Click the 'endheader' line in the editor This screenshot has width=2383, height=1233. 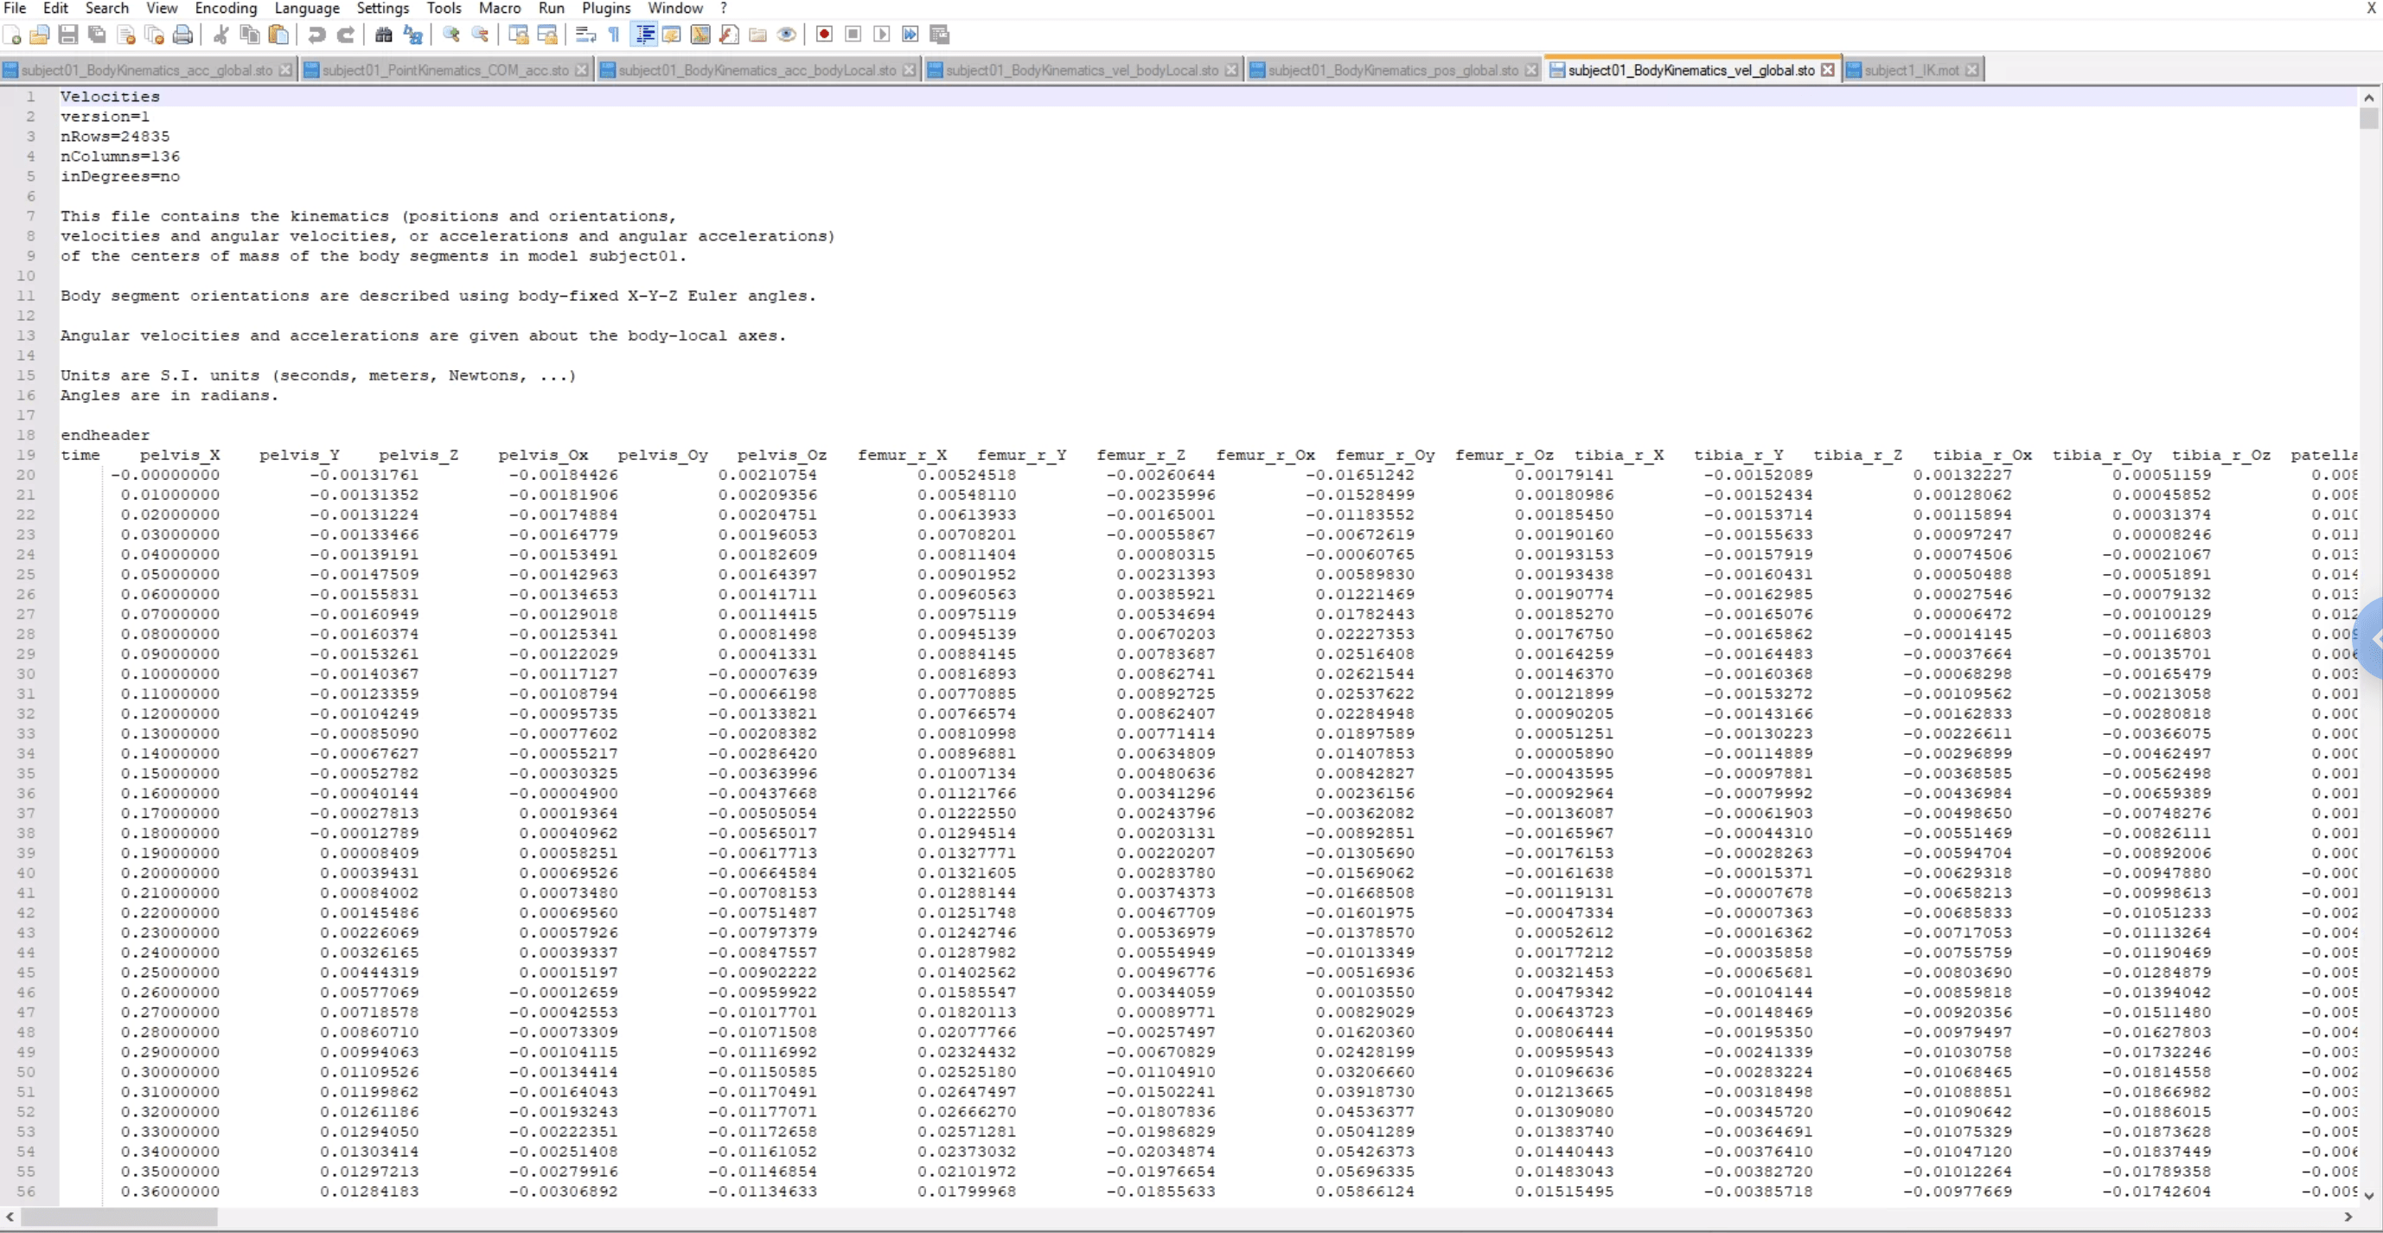tap(105, 436)
